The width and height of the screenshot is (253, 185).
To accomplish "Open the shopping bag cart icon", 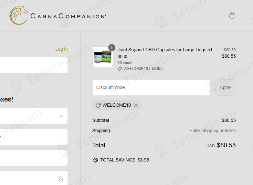I will [x=232, y=15].
